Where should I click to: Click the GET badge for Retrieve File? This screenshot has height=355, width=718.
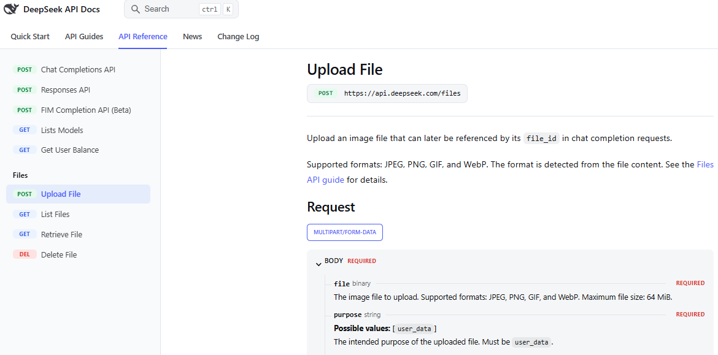(25, 234)
